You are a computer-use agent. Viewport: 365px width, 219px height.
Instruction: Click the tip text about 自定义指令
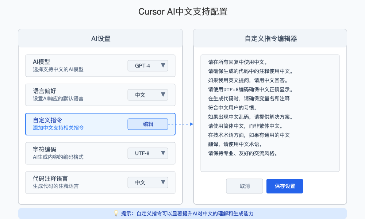tap(187, 214)
